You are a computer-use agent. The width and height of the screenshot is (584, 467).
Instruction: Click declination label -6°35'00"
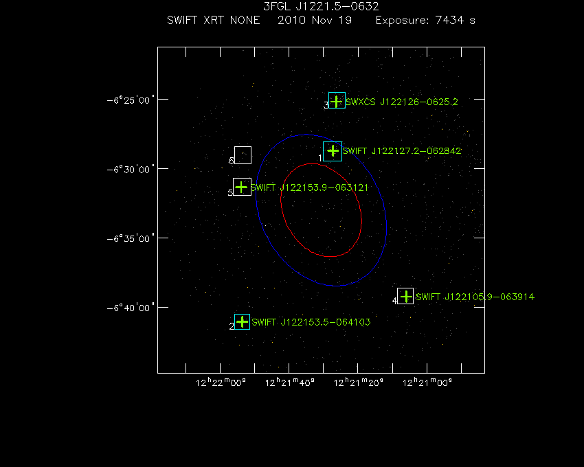[131, 238]
